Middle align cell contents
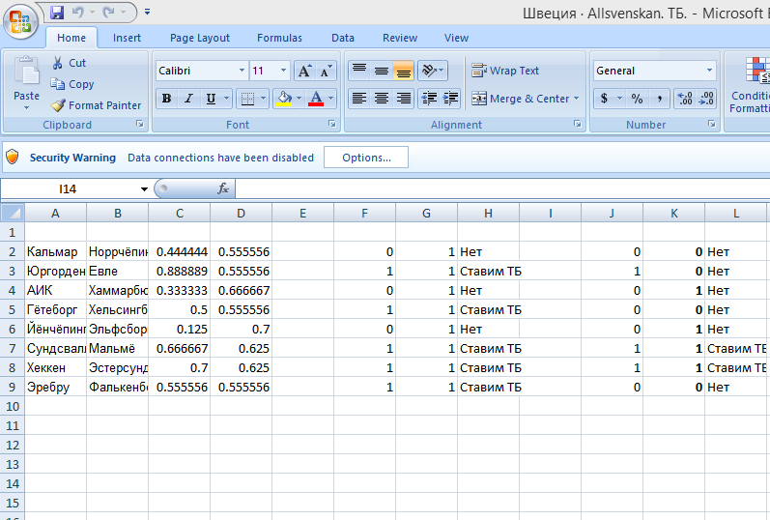 pos(382,71)
